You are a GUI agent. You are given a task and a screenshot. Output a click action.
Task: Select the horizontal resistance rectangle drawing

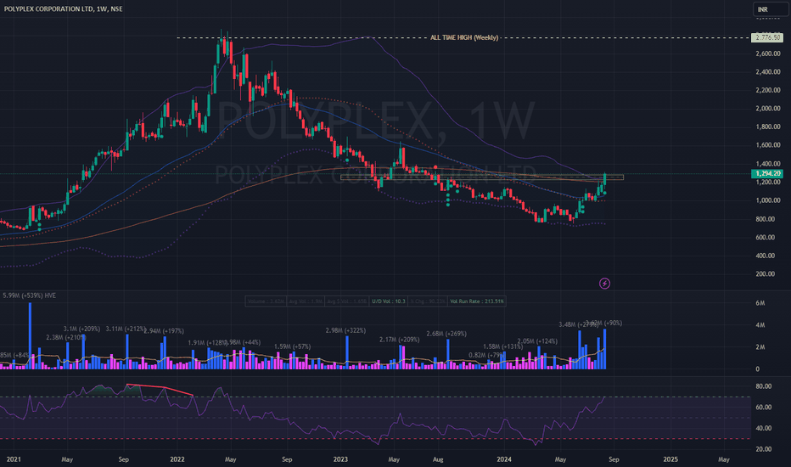(x=482, y=177)
